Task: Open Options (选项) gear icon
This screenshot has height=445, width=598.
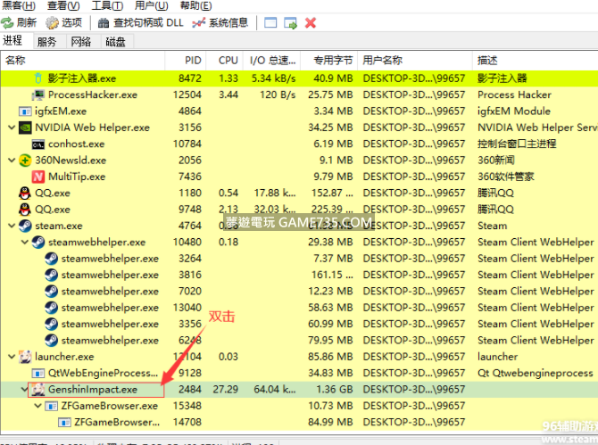Action: [52, 23]
